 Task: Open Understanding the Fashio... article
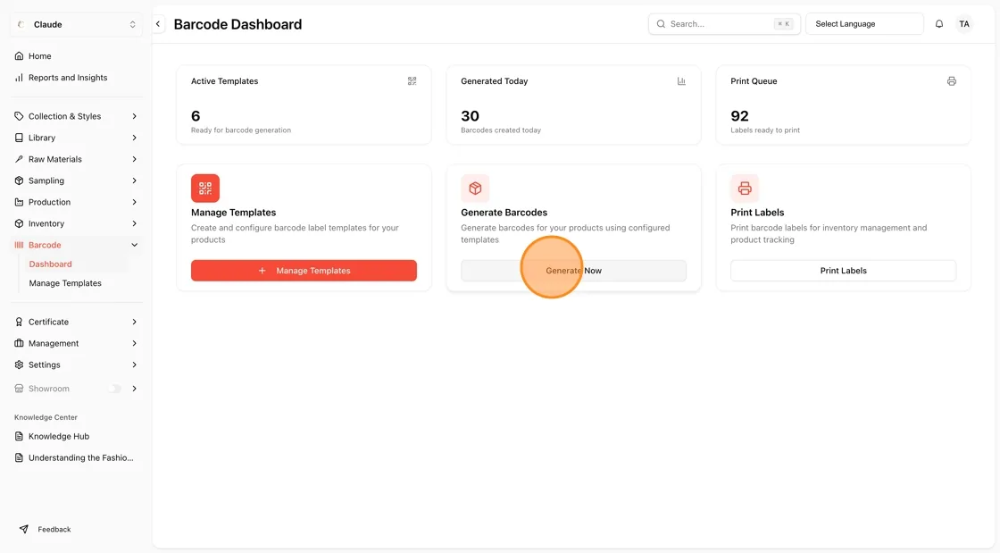pyautogui.click(x=81, y=458)
